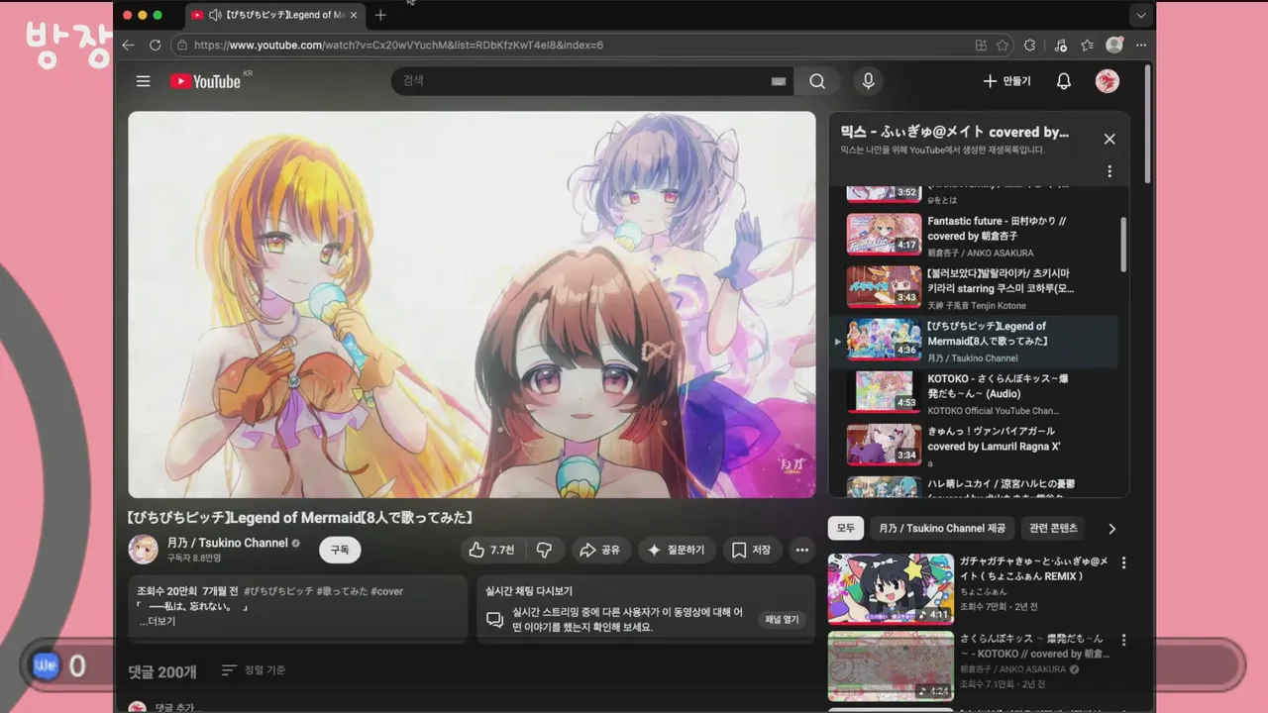
Task: Share the video with 공유 button
Action: tap(599, 550)
